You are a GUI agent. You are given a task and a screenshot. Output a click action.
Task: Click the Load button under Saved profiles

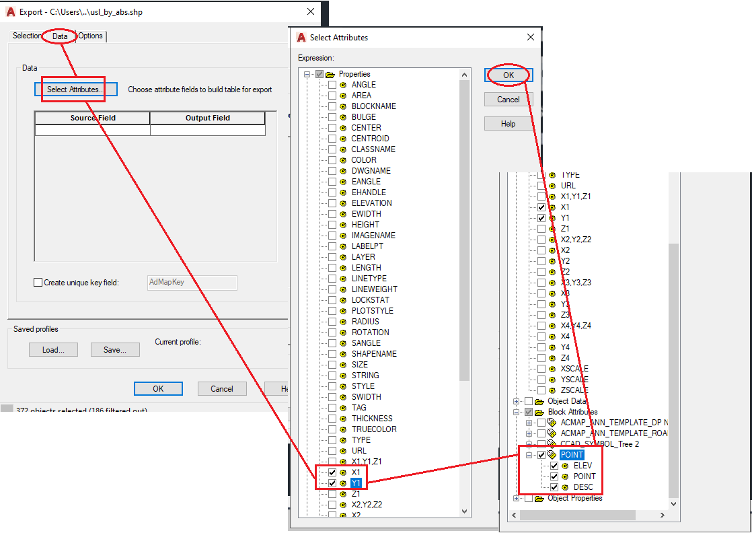(x=53, y=349)
